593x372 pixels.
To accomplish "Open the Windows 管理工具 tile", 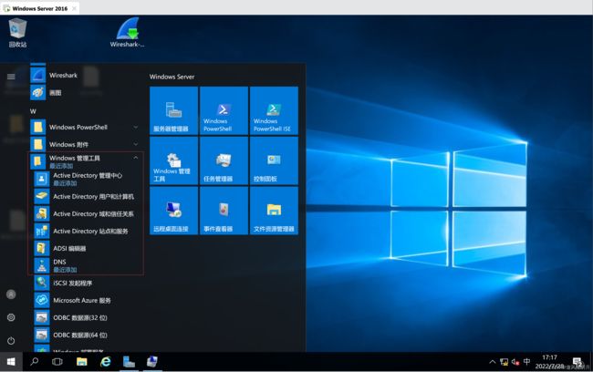I will tap(173, 160).
